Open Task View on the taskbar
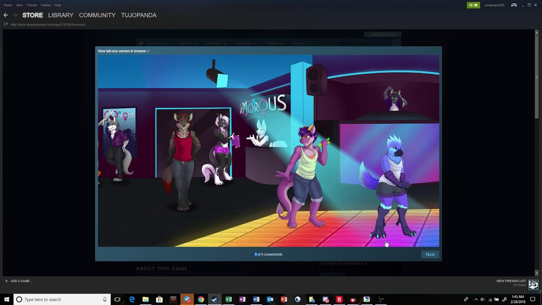Image resolution: width=542 pixels, height=305 pixels. pos(117,299)
